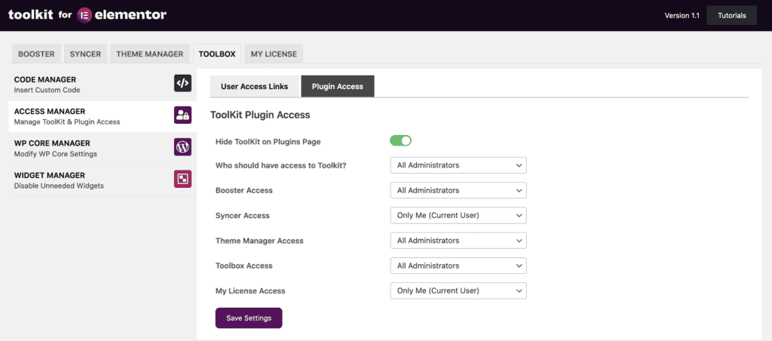Click the 'toolkit for' logo text
The image size is (772, 341).
point(41,15)
